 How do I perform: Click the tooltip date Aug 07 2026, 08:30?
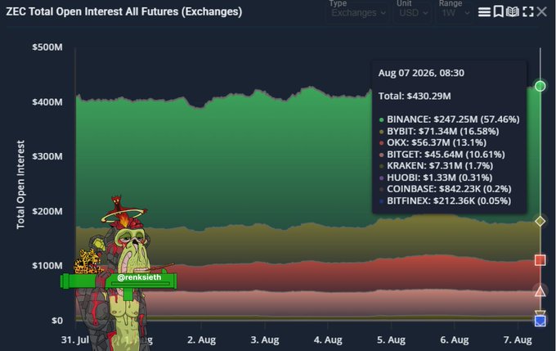click(x=421, y=73)
